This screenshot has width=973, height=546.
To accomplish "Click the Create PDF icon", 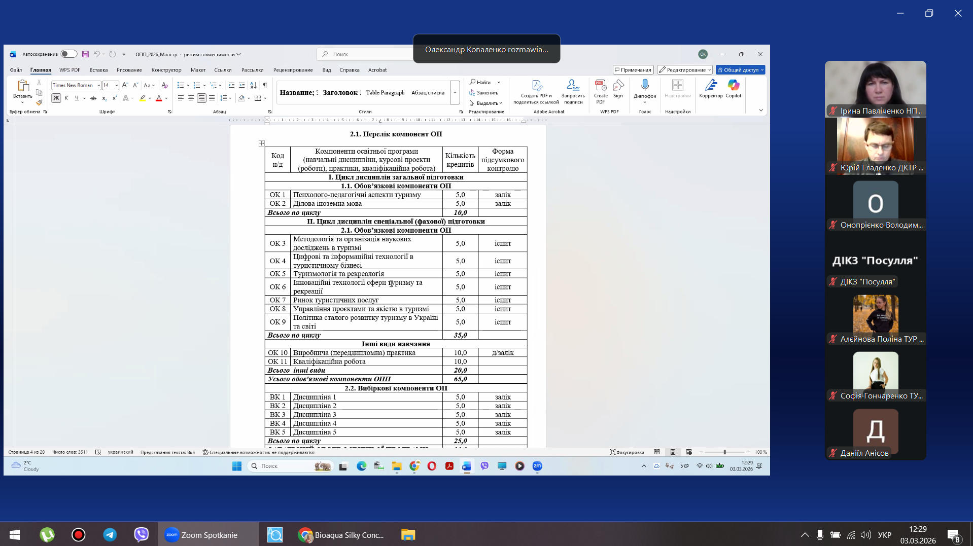I will coord(601,88).
